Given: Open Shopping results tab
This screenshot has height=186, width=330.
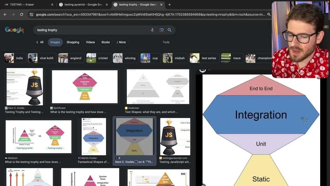Looking at the screenshot, I should (x=73, y=42).
